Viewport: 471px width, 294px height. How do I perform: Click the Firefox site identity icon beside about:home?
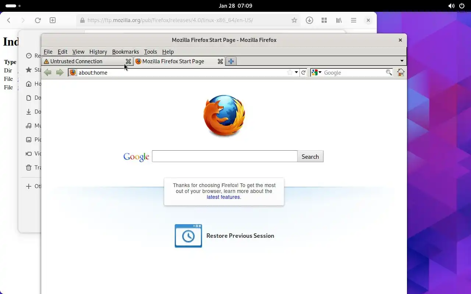tap(73, 72)
